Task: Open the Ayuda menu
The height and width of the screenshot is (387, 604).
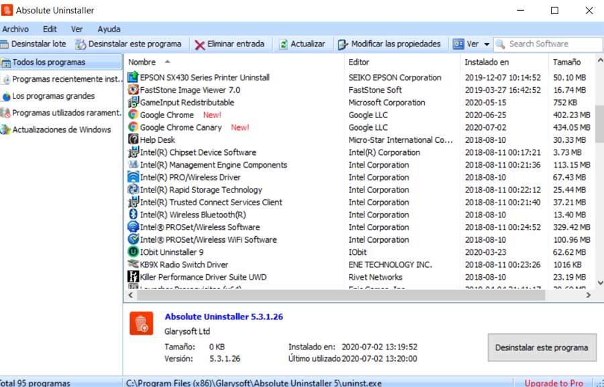Action: (109, 29)
